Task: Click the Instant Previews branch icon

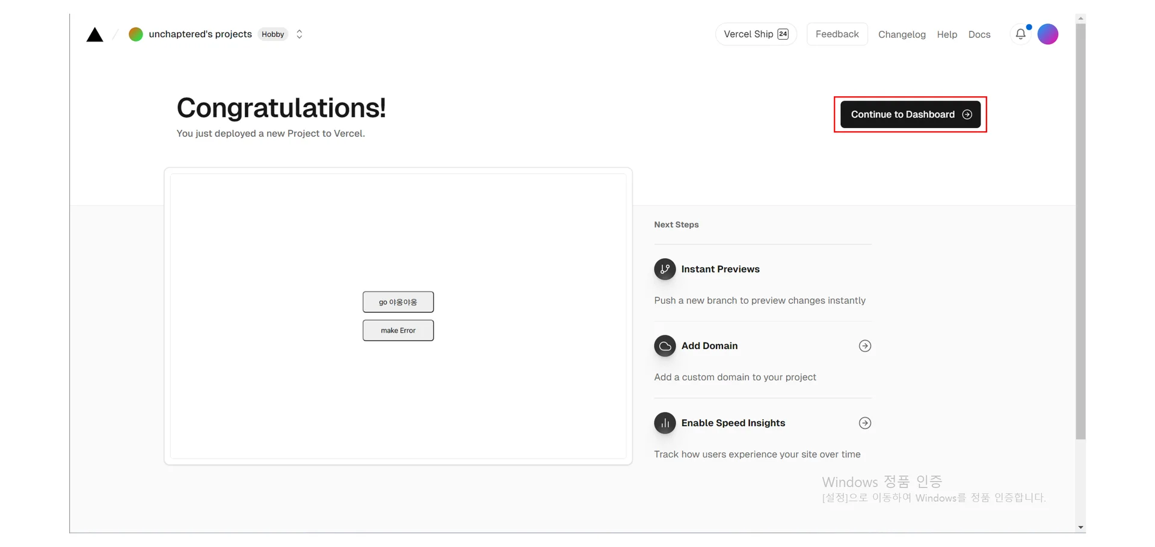Action: 665,269
